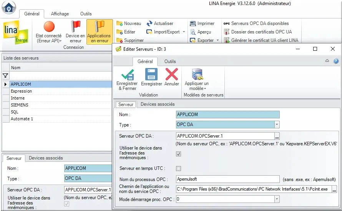Click Chemin de l'application path field
This screenshot has width=342, height=211.
pyautogui.click(x=254, y=189)
